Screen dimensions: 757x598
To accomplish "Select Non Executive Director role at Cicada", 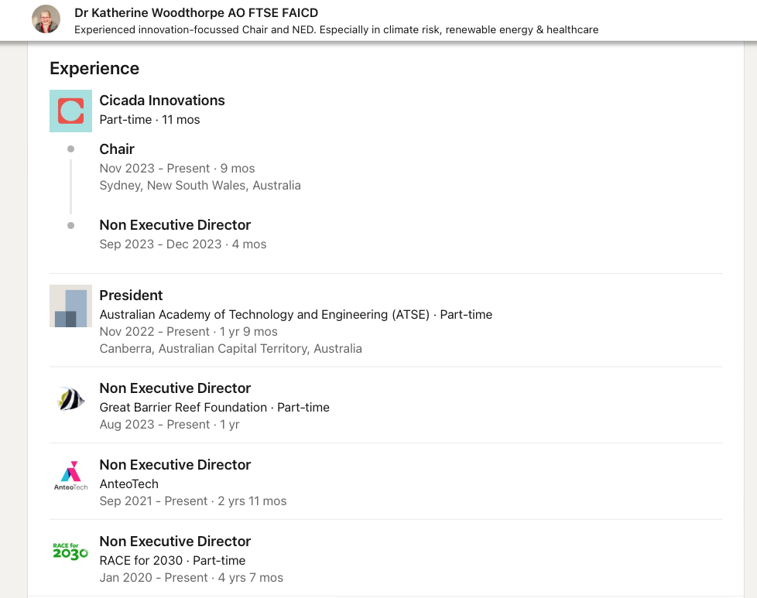I will point(175,225).
